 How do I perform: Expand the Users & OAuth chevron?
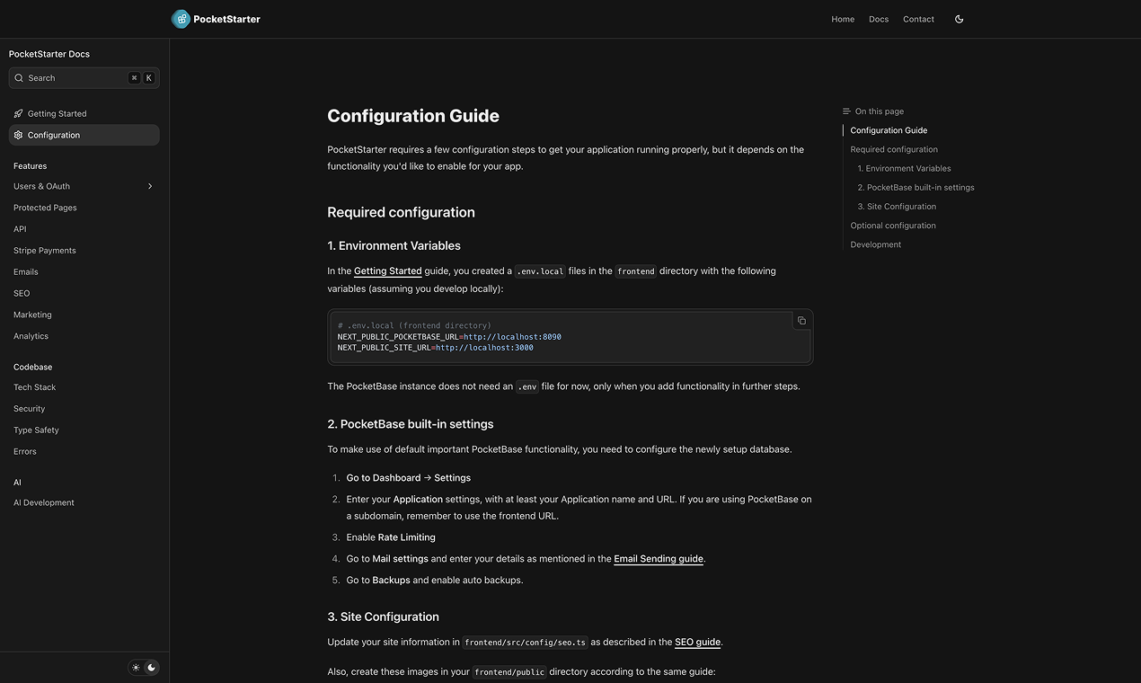point(150,186)
